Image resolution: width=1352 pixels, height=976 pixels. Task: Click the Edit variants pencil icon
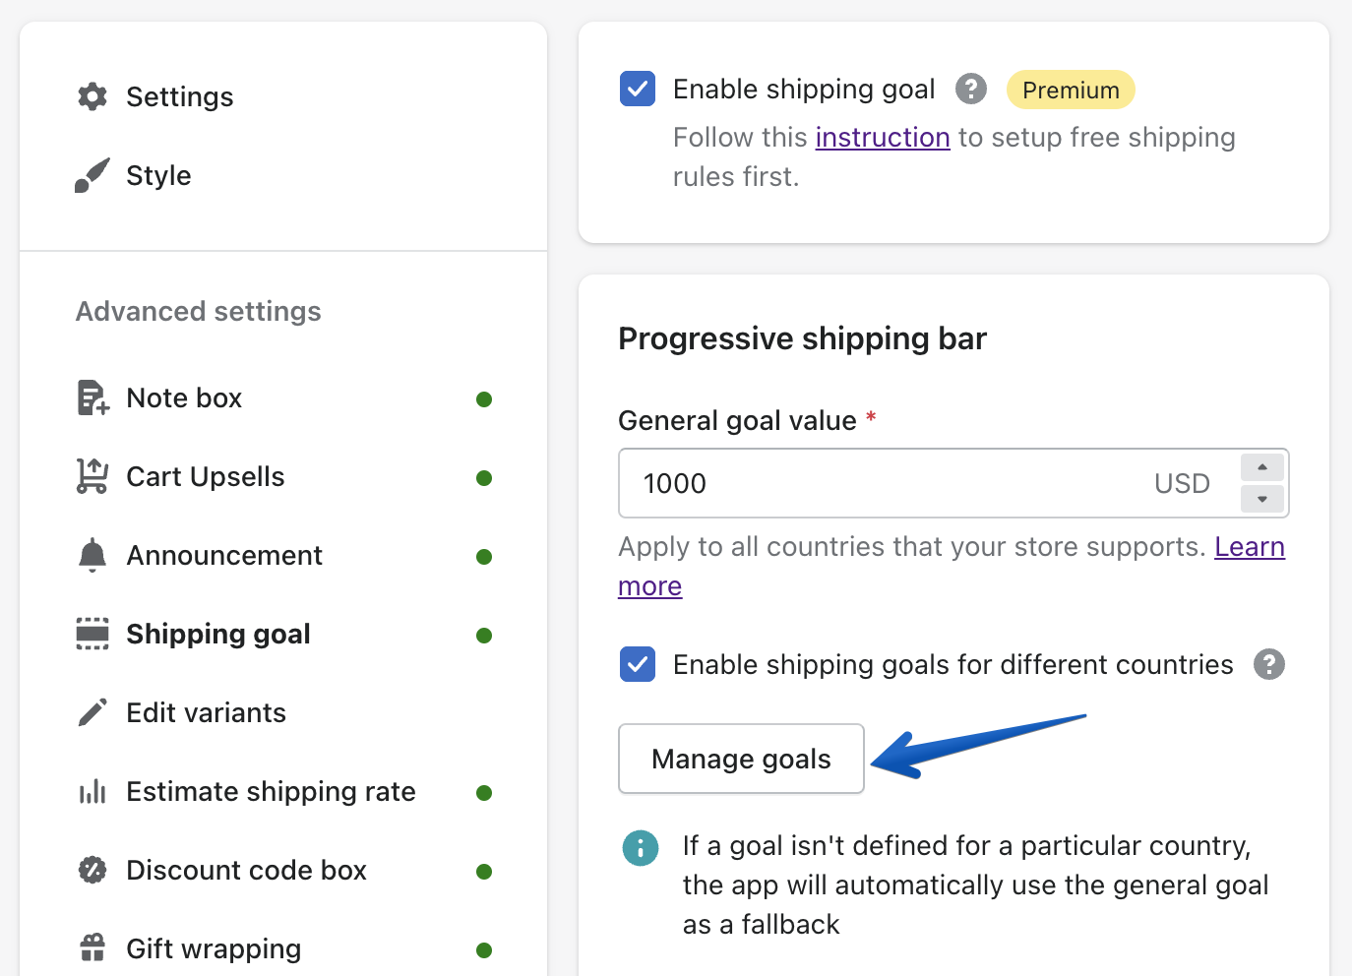92,713
